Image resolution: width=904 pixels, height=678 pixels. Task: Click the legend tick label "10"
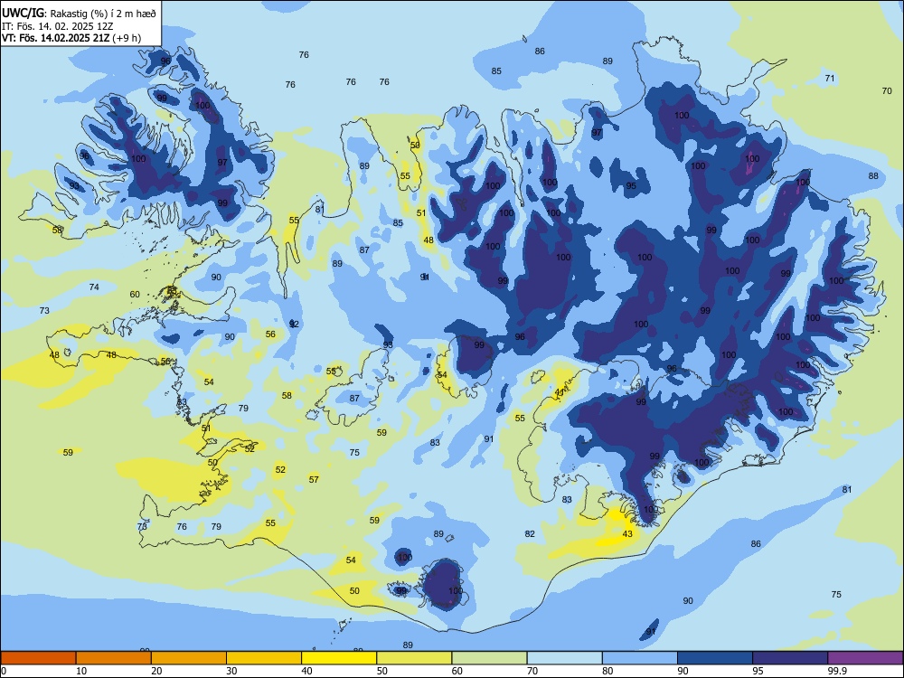click(x=81, y=671)
